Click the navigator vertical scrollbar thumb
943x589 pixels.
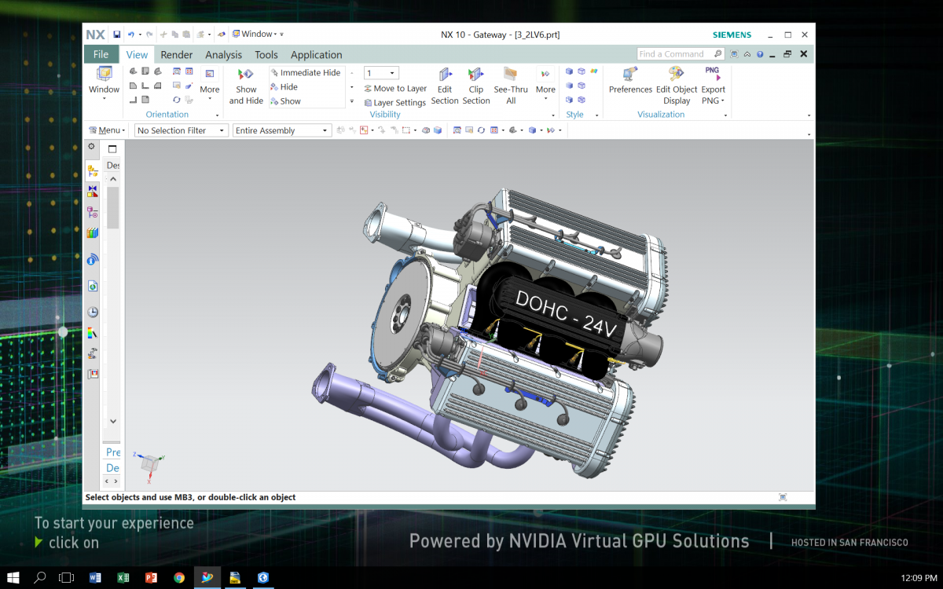[113, 207]
